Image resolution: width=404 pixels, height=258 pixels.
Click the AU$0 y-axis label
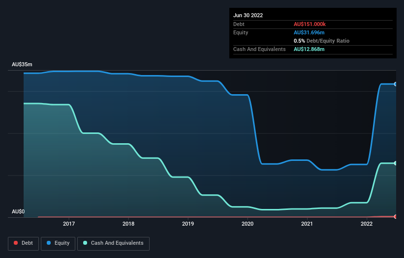pos(18,211)
